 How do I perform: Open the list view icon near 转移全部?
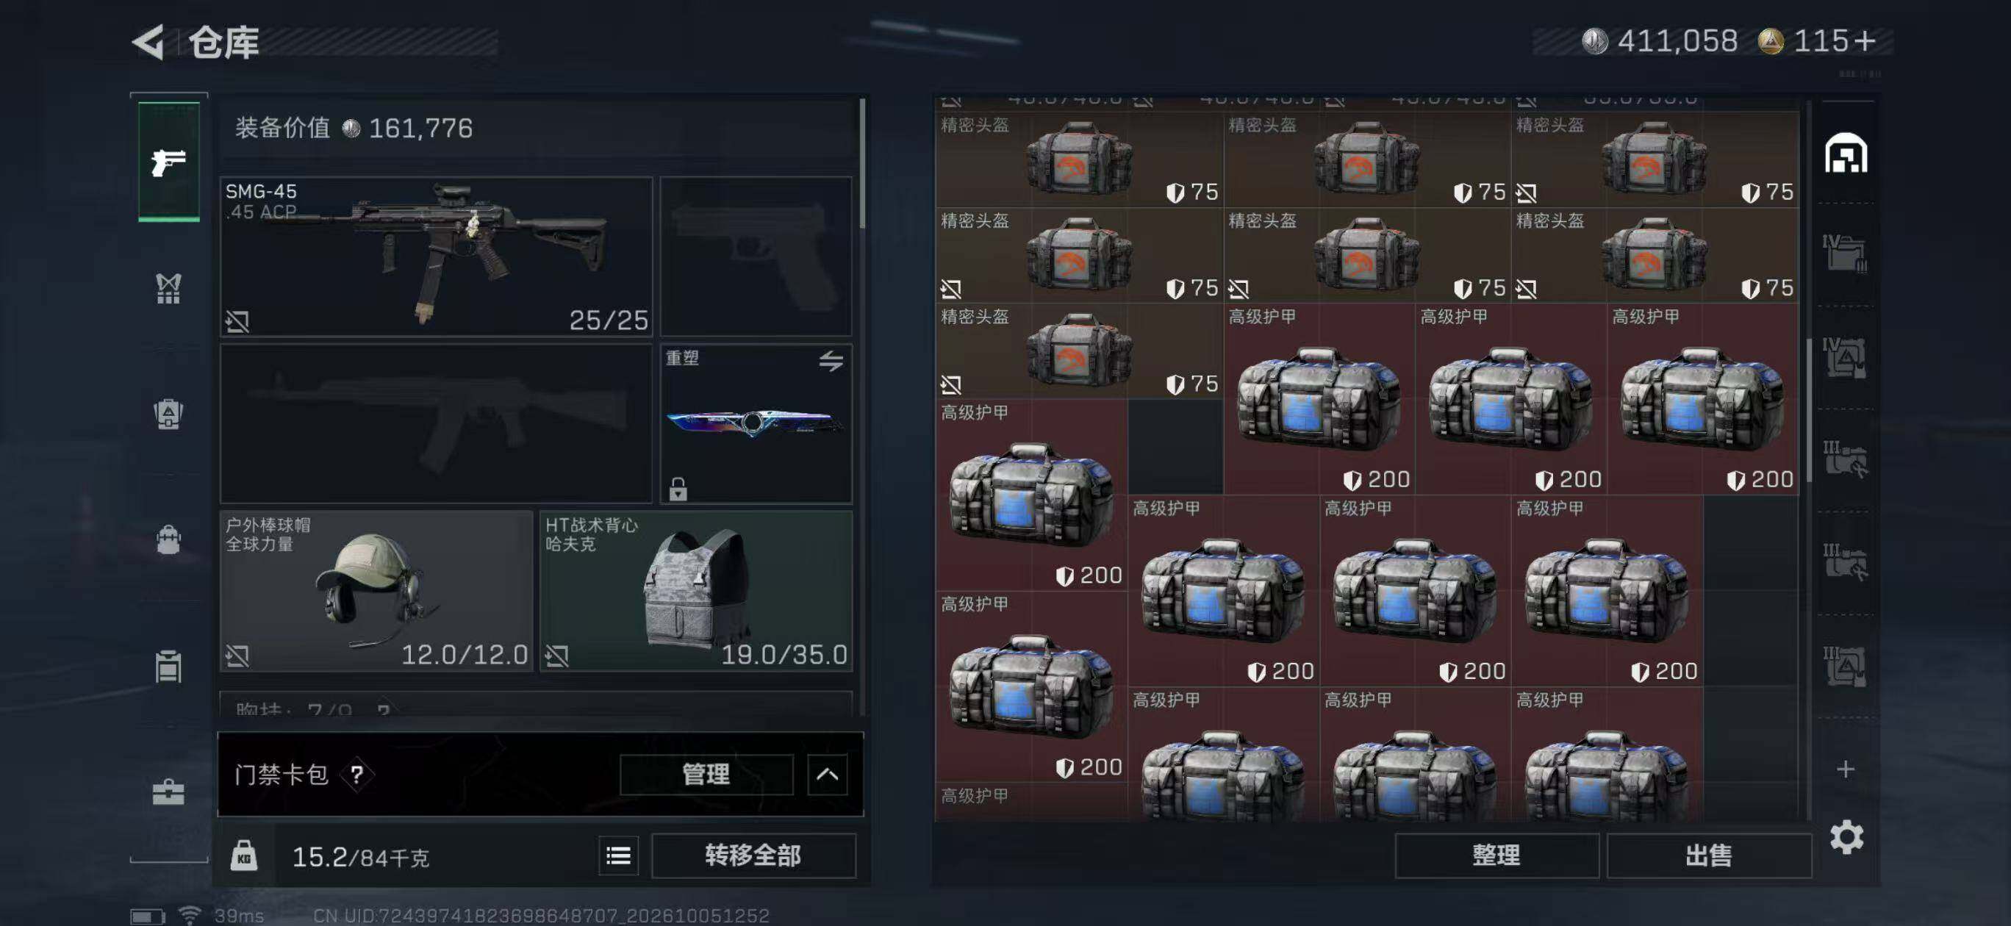pyautogui.click(x=618, y=855)
